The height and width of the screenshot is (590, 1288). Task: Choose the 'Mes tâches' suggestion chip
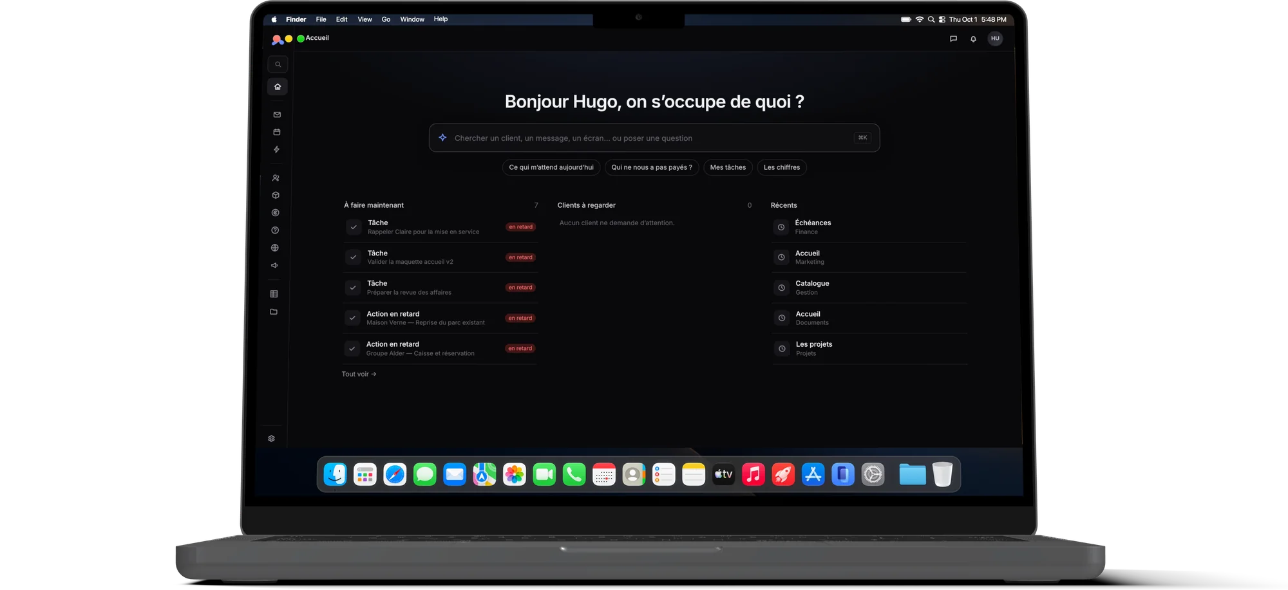(x=728, y=167)
